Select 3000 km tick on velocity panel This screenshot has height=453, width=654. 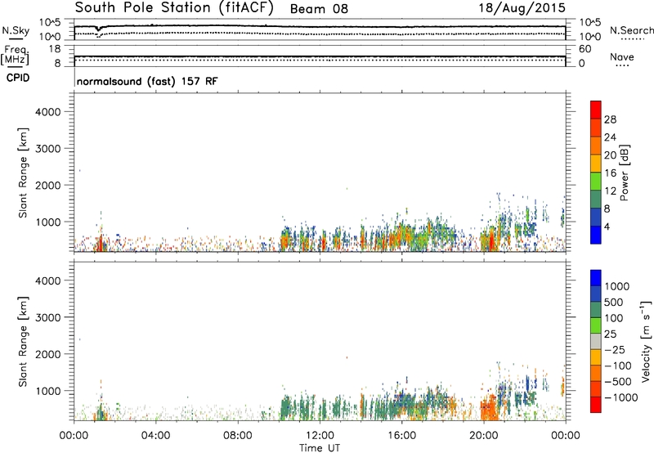coord(48,317)
